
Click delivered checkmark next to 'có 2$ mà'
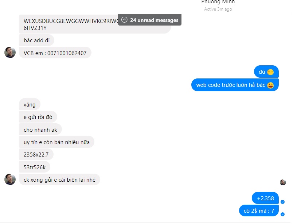[x=282, y=214]
